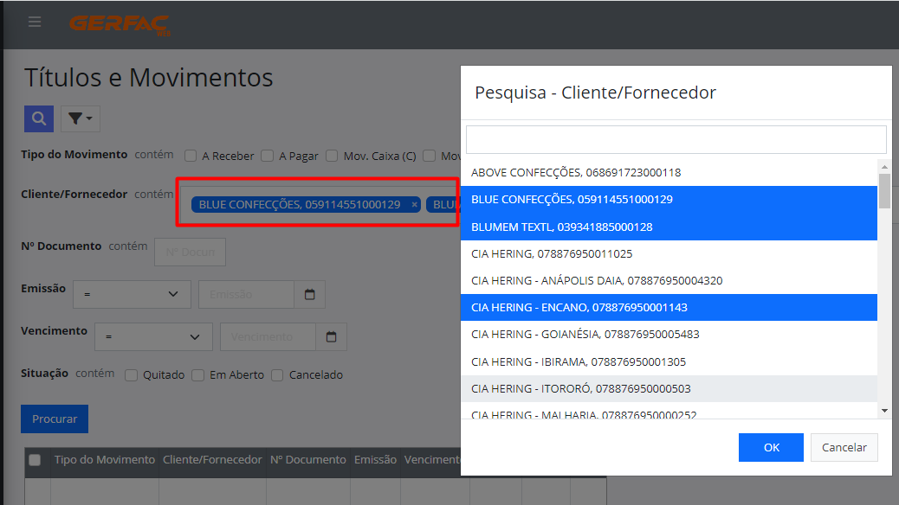Image resolution: width=899 pixels, height=505 pixels.
Task: Focus the Cliente/Fornecedor search box in dialog
Action: pyautogui.click(x=676, y=140)
